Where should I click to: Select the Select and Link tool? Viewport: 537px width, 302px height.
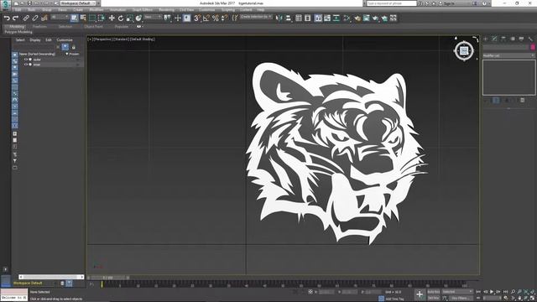pyautogui.click(x=26, y=18)
